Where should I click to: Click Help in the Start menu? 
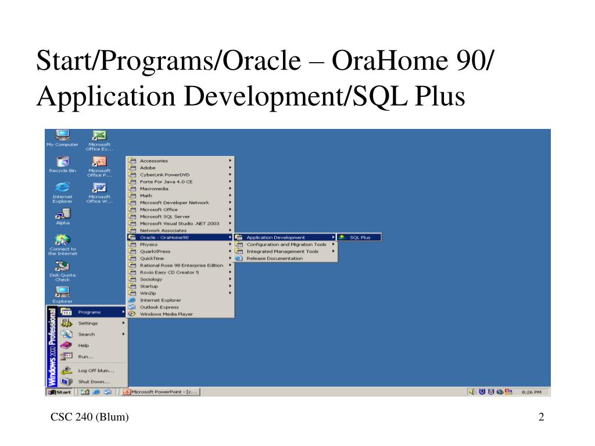92,346
